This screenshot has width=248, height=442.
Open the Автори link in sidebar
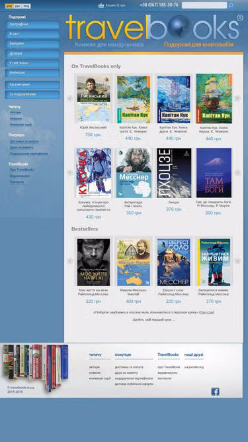point(15,113)
